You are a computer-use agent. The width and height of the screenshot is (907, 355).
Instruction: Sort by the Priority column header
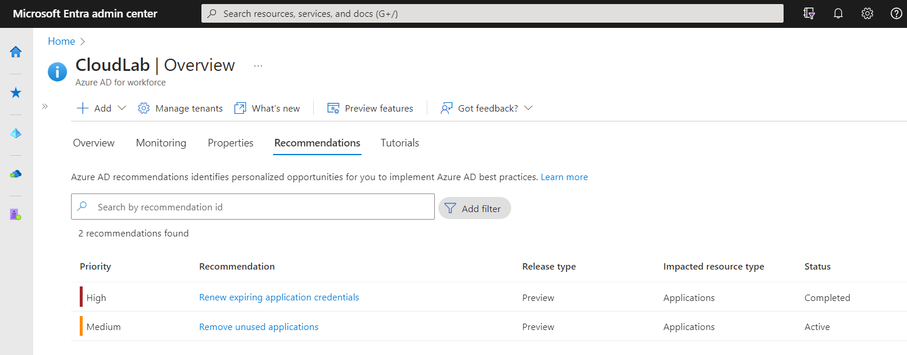[95, 267]
